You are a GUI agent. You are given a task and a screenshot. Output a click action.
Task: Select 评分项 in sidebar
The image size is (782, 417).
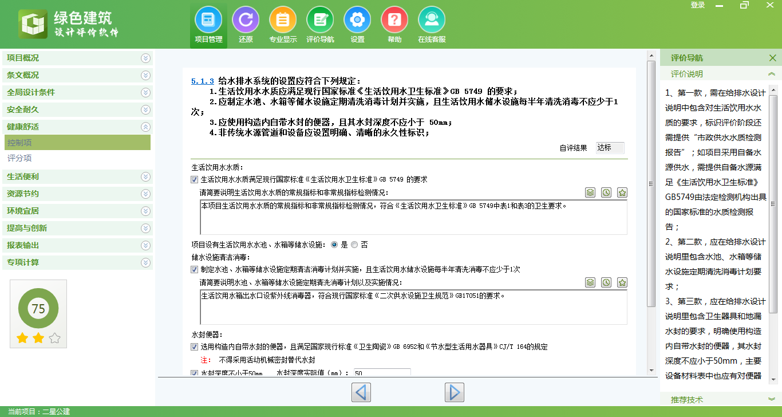[77, 158]
